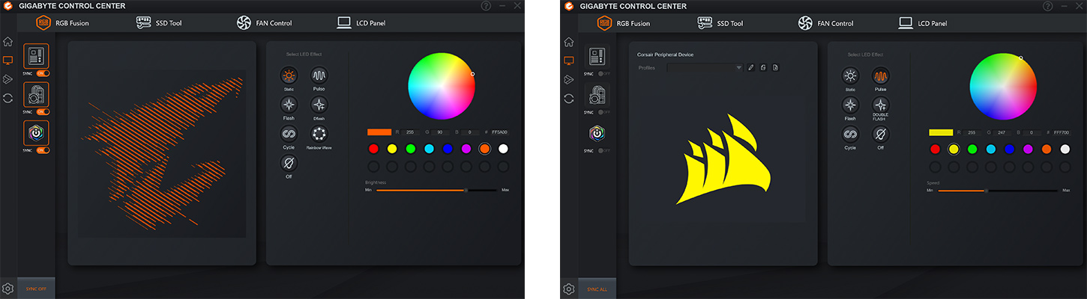
Task: Click the SYNC OFF button
Action: coord(37,289)
